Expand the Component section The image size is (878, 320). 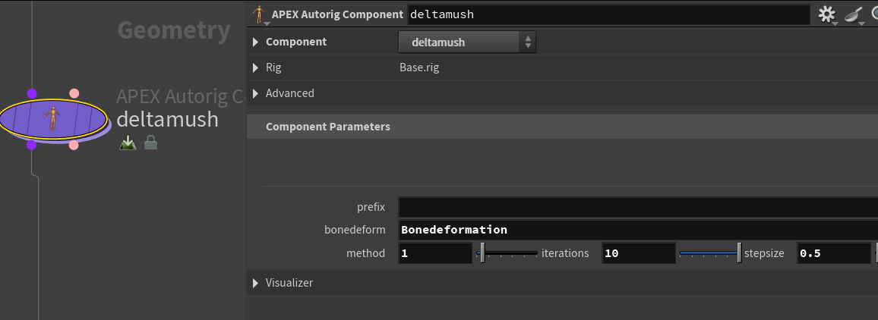255,42
